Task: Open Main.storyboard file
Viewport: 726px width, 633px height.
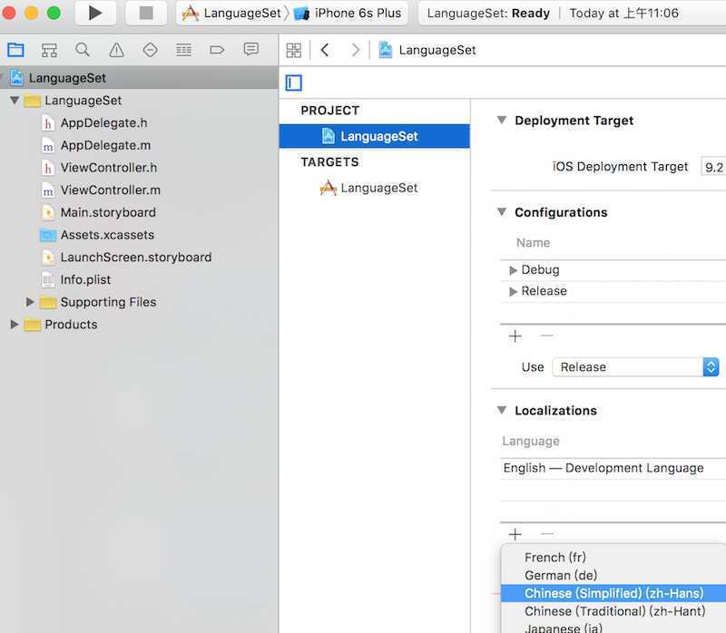Action: click(108, 212)
